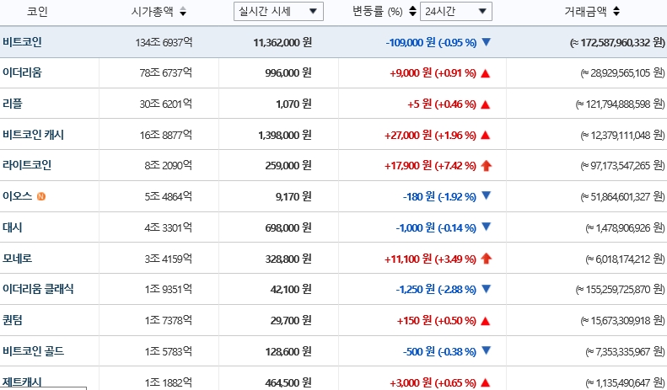This screenshot has height=390, width=667.
Task: Select 리플 price 1,070 원
Action: pyautogui.click(x=294, y=104)
